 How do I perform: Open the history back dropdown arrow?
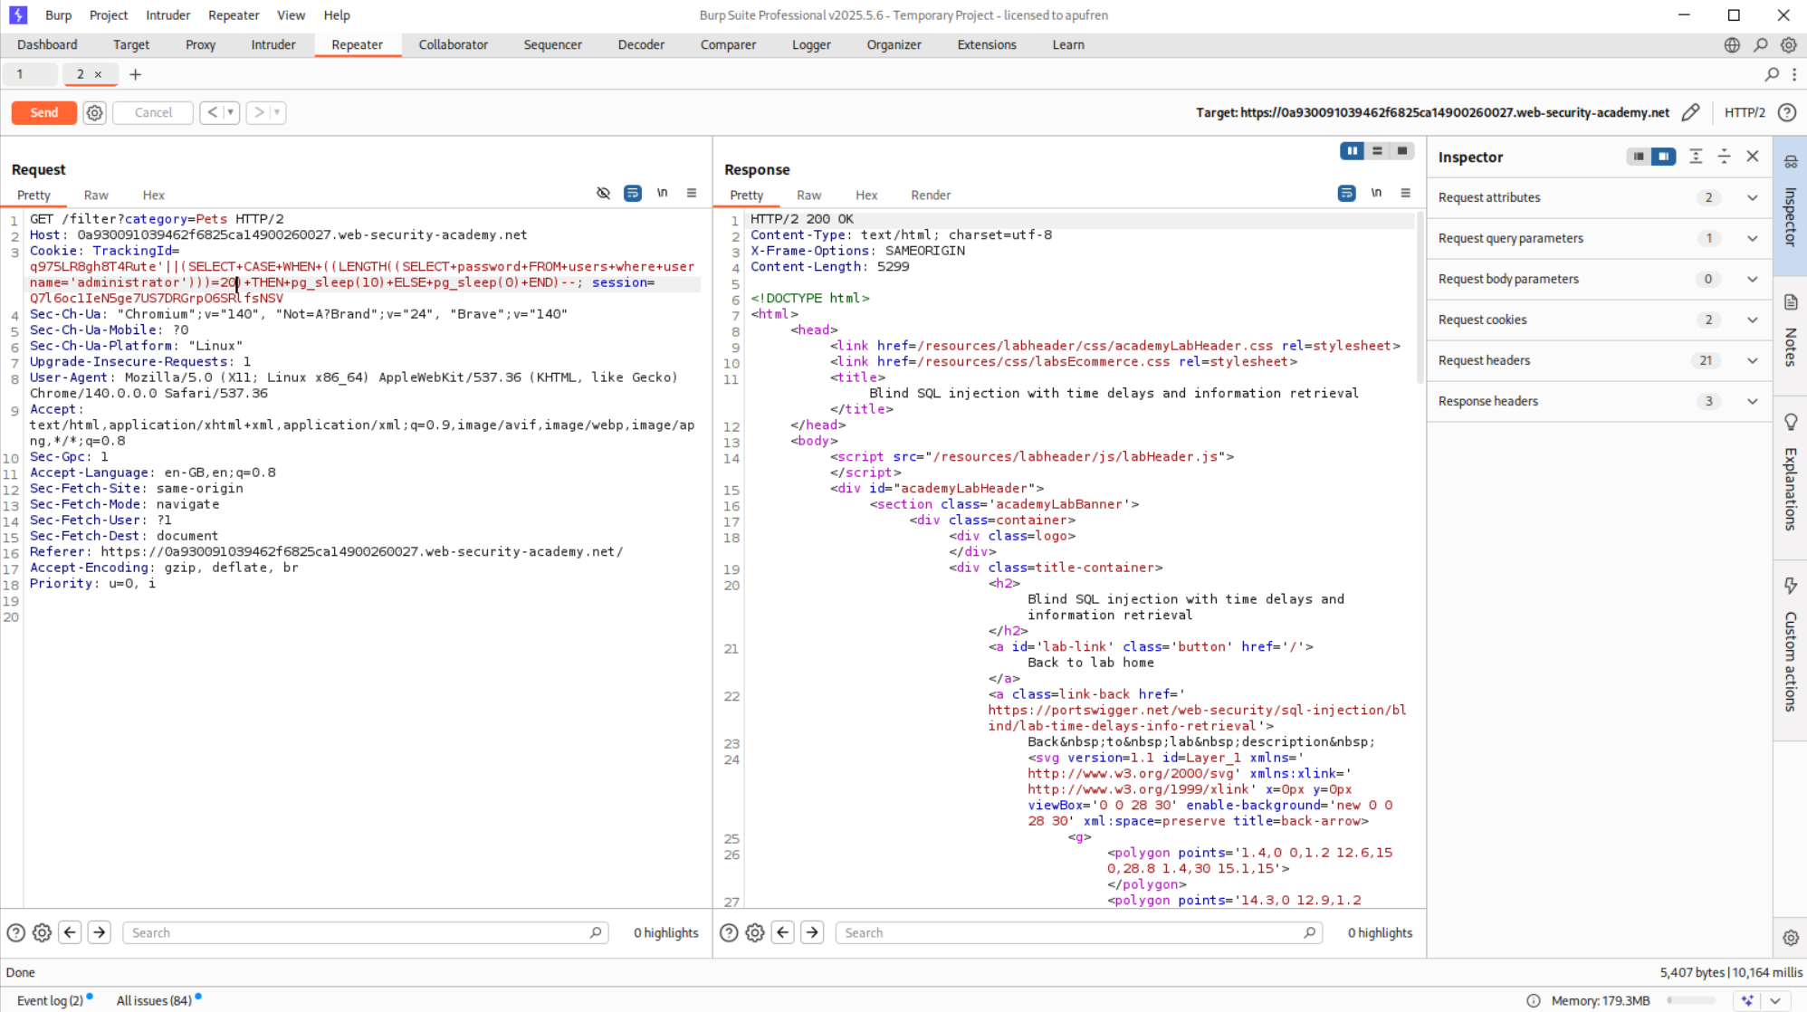pyautogui.click(x=231, y=112)
